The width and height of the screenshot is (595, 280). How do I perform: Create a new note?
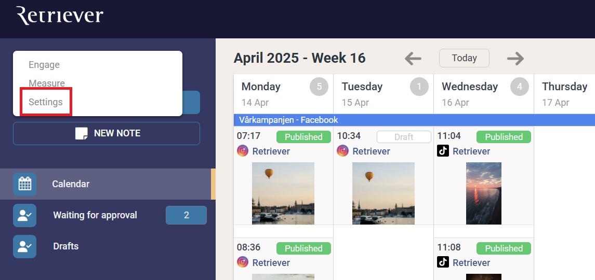point(107,133)
